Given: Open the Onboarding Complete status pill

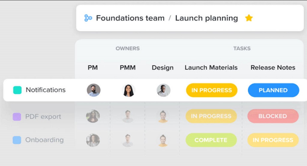Looking at the screenshot, I should [211, 140].
